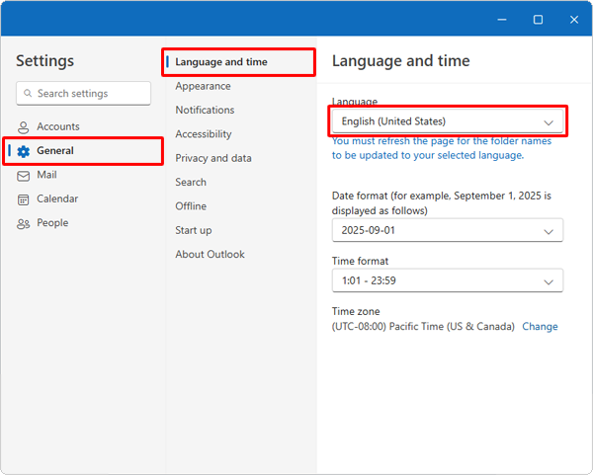Click the Settings title text
Viewport: 593px width, 475px height.
point(45,61)
